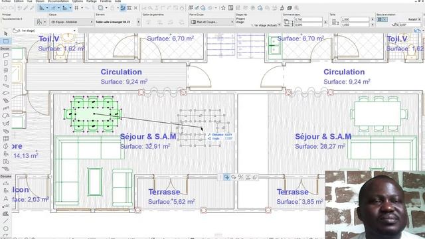Select the Line tool in the toolbox
Screen dimensions: 425x239
click(x=6, y=221)
